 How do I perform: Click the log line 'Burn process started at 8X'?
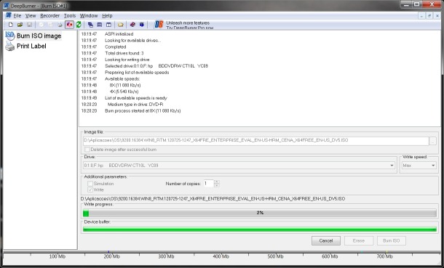[x=143, y=111]
